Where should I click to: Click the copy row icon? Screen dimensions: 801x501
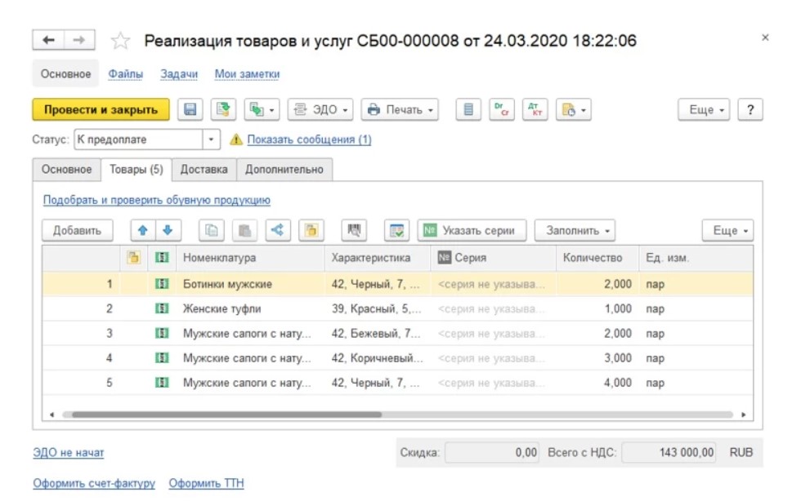(x=210, y=231)
